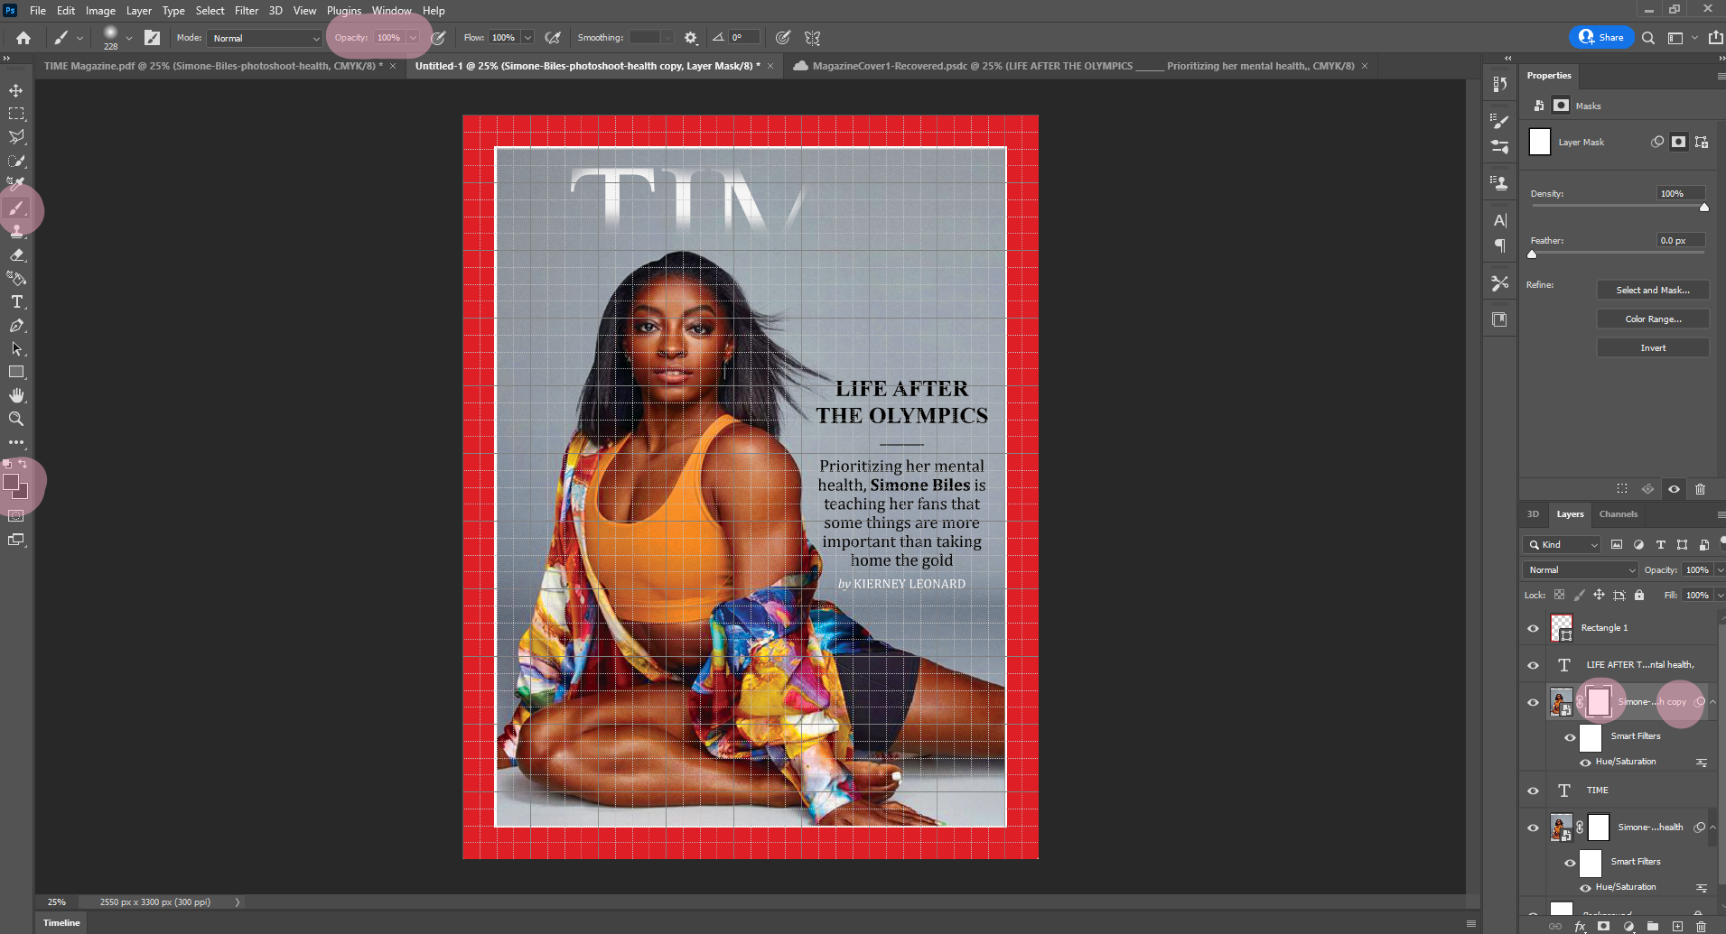Screen dimensions: 1726x934
Task: Select the Hand tool
Action: pyautogui.click(x=16, y=395)
